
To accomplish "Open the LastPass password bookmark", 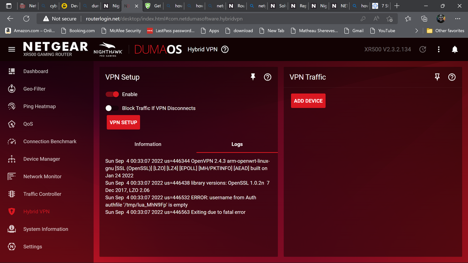I will 171,31.
